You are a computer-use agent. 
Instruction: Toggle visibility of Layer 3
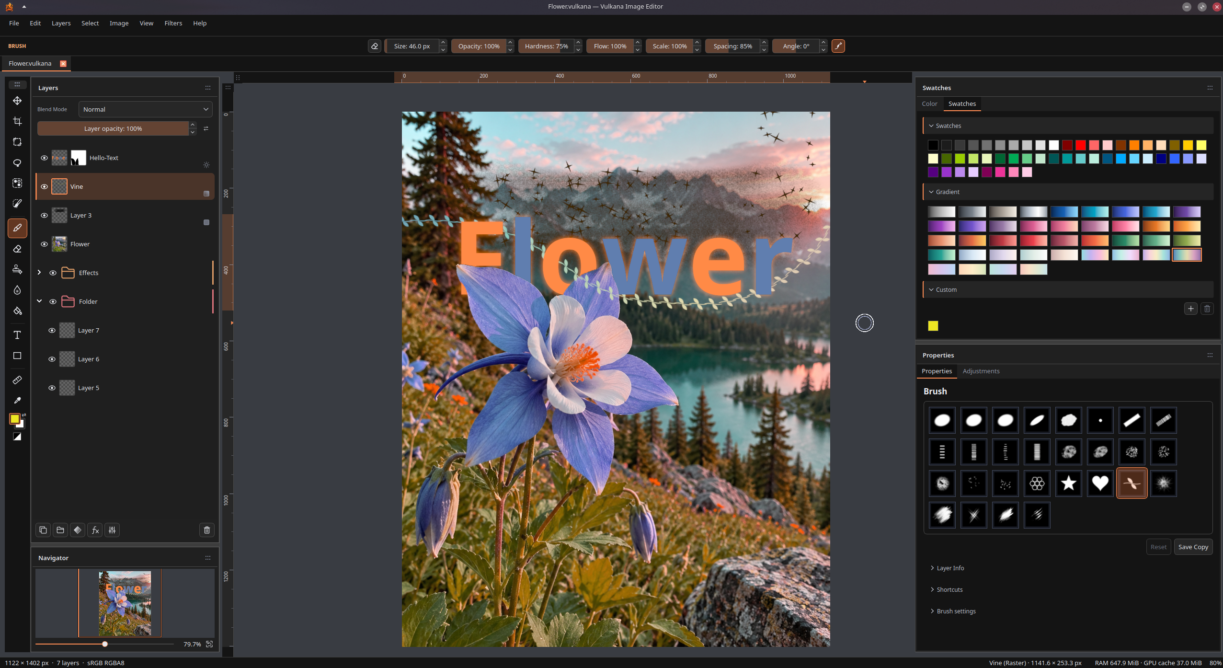[x=44, y=215]
